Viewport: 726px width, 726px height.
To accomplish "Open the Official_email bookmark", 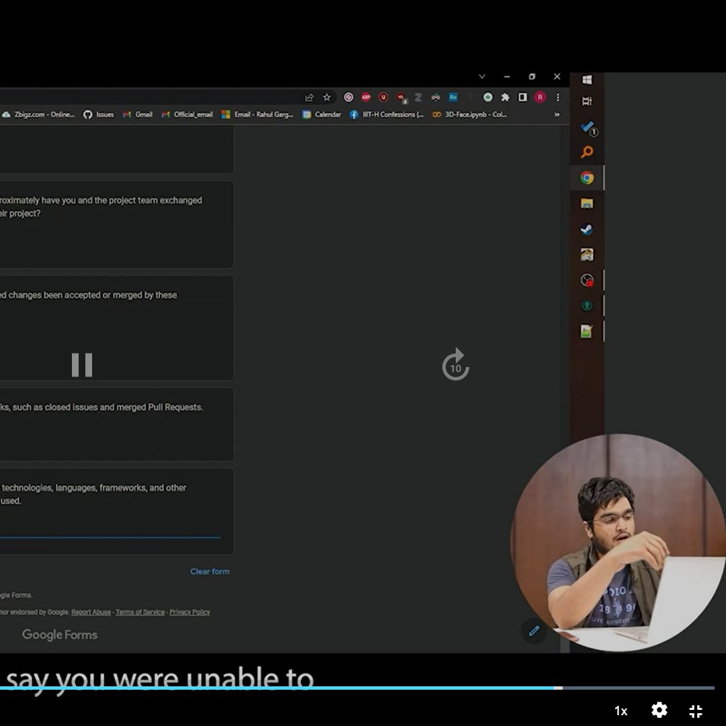I will pyautogui.click(x=187, y=114).
